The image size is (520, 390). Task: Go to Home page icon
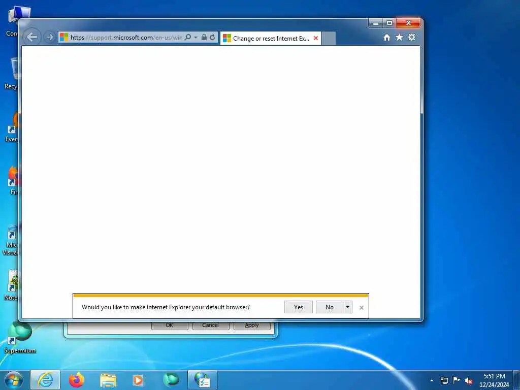click(x=386, y=38)
